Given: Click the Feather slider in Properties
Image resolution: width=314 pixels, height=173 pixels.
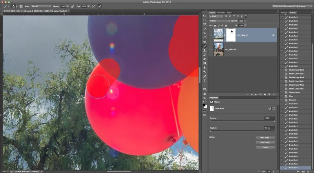Looking at the screenshot, I should 242,131.
